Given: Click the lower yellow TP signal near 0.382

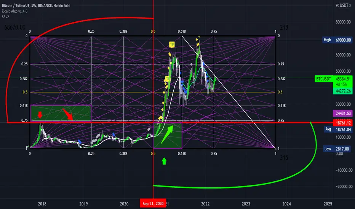Looking at the screenshot, I should 167,79.
